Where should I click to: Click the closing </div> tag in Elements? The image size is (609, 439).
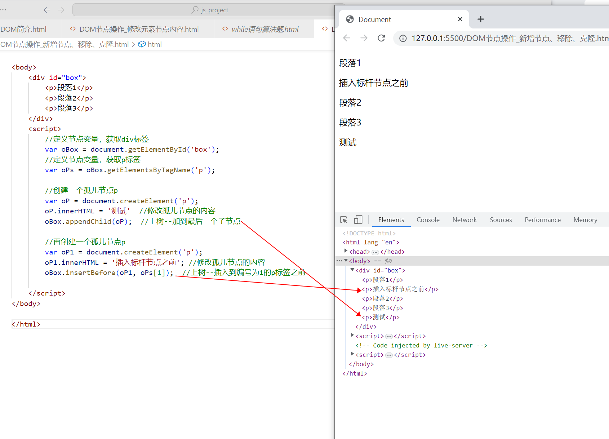point(366,327)
